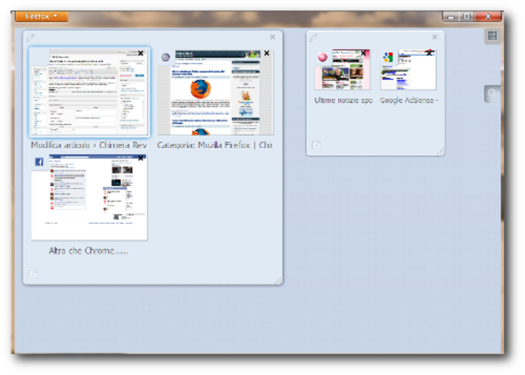
Task: Minimize the Firefox window
Action: click(451, 16)
